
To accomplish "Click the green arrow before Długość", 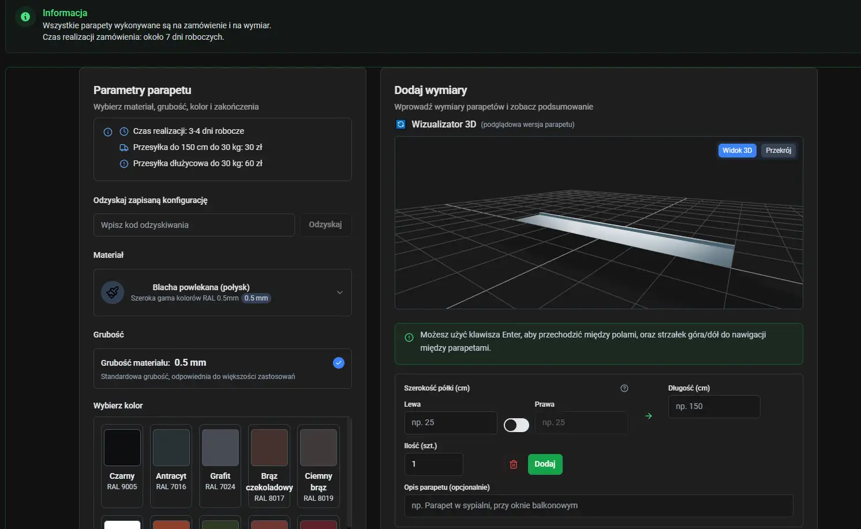I will tap(649, 416).
